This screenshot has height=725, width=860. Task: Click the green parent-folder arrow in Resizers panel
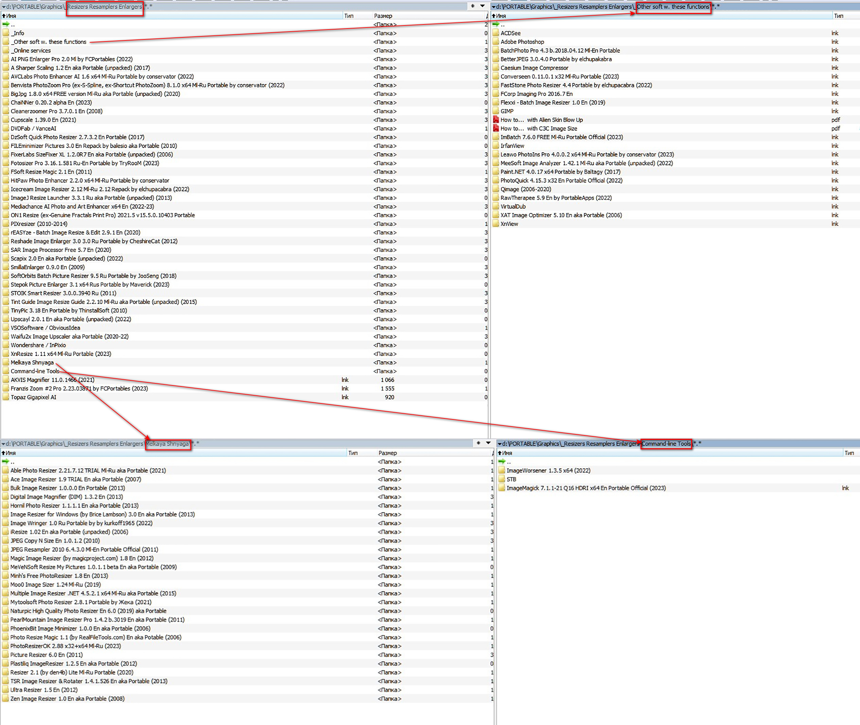point(6,24)
